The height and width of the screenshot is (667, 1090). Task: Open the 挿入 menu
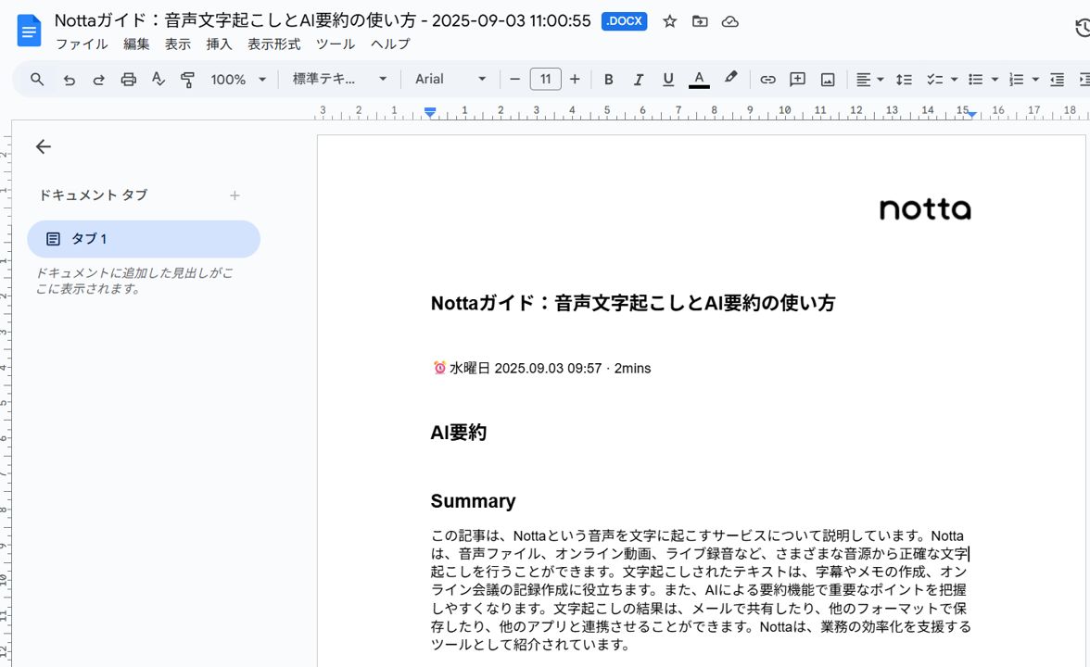[219, 44]
